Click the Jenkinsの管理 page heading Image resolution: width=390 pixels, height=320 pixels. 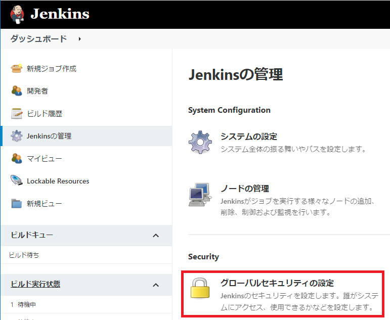236,74
